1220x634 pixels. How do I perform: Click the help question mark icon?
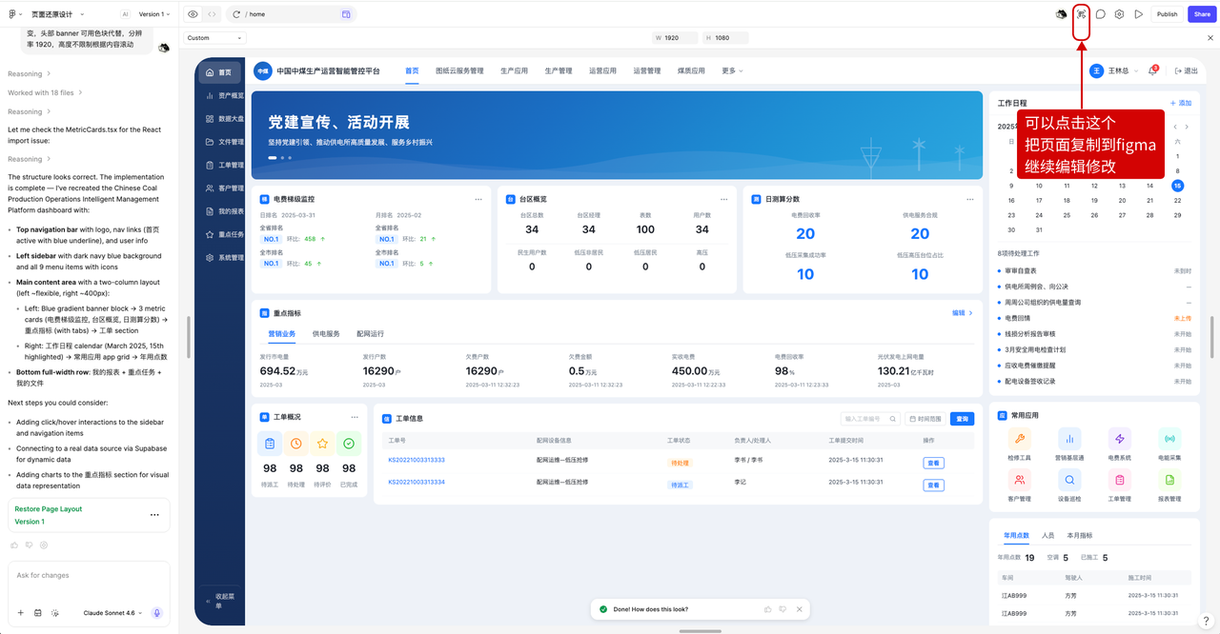pos(1205,620)
